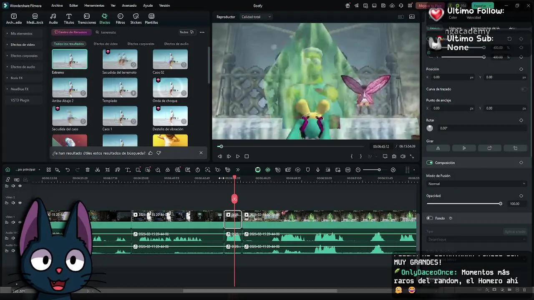Select VST3 Plugin in sidebar

point(20,100)
